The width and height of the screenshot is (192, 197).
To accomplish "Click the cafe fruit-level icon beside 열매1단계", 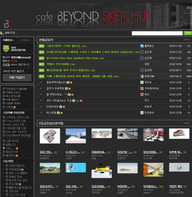I will [x=2, y=33].
